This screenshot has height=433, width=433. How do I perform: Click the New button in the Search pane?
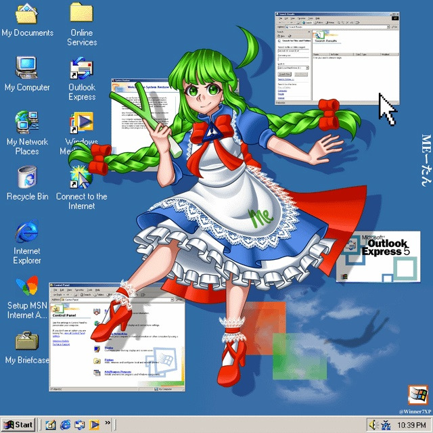click(281, 36)
